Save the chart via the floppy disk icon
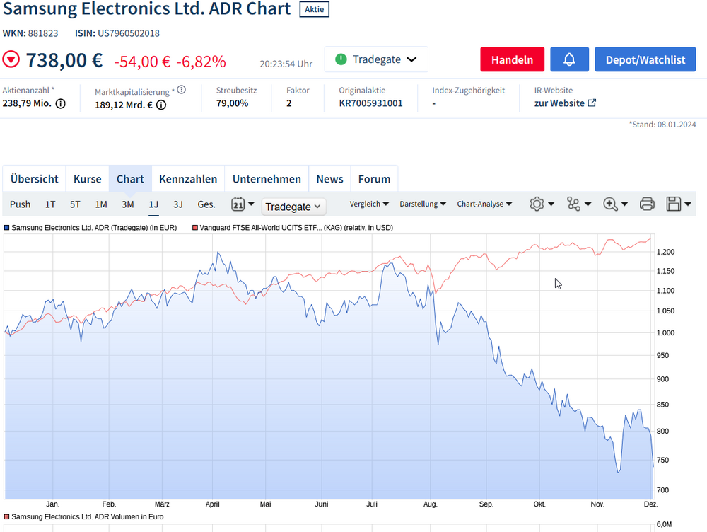The image size is (707, 532). [x=674, y=203]
